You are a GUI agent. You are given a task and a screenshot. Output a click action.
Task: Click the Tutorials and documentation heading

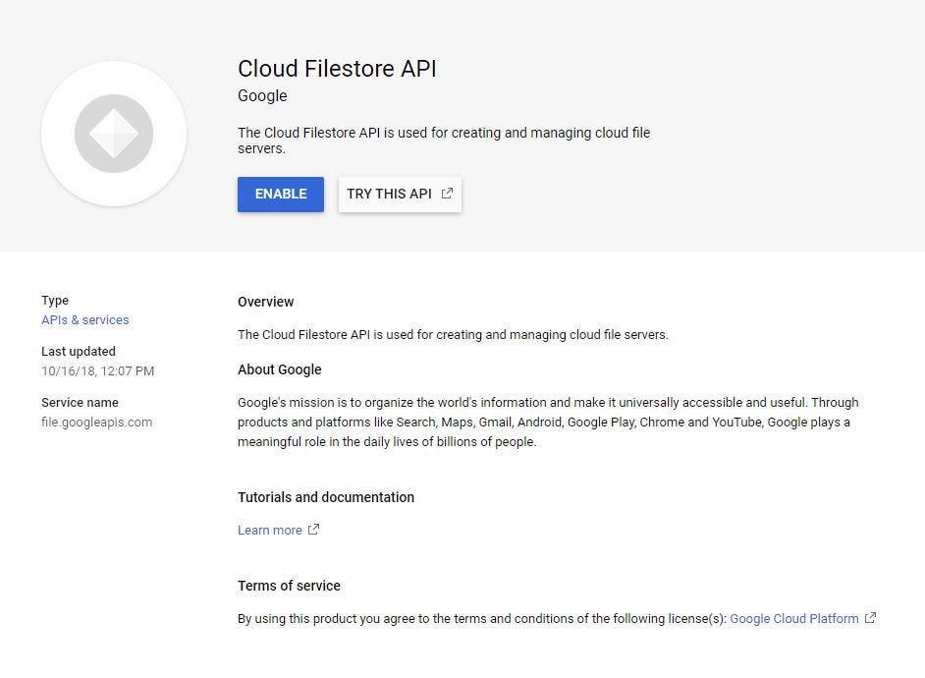pyautogui.click(x=325, y=497)
